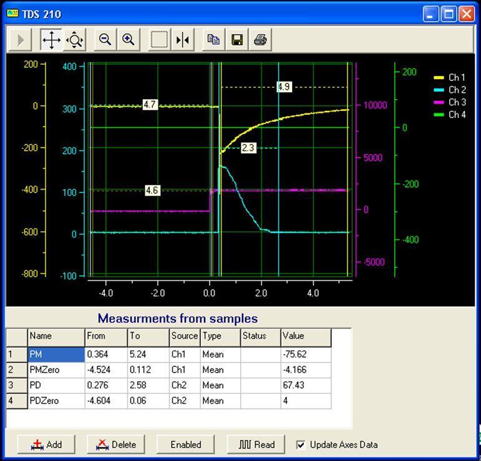Toggle Update Axes Data checkbox
Image resolution: width=481 pixels, height=461 pixels.
click(301, 445)
